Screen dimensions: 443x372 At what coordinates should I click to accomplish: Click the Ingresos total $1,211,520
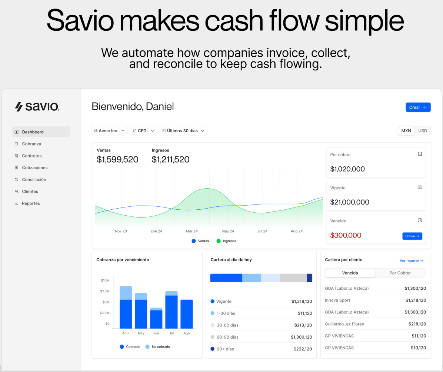click(170, 159)
